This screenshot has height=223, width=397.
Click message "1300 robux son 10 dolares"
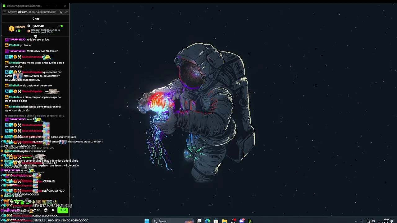42,51
